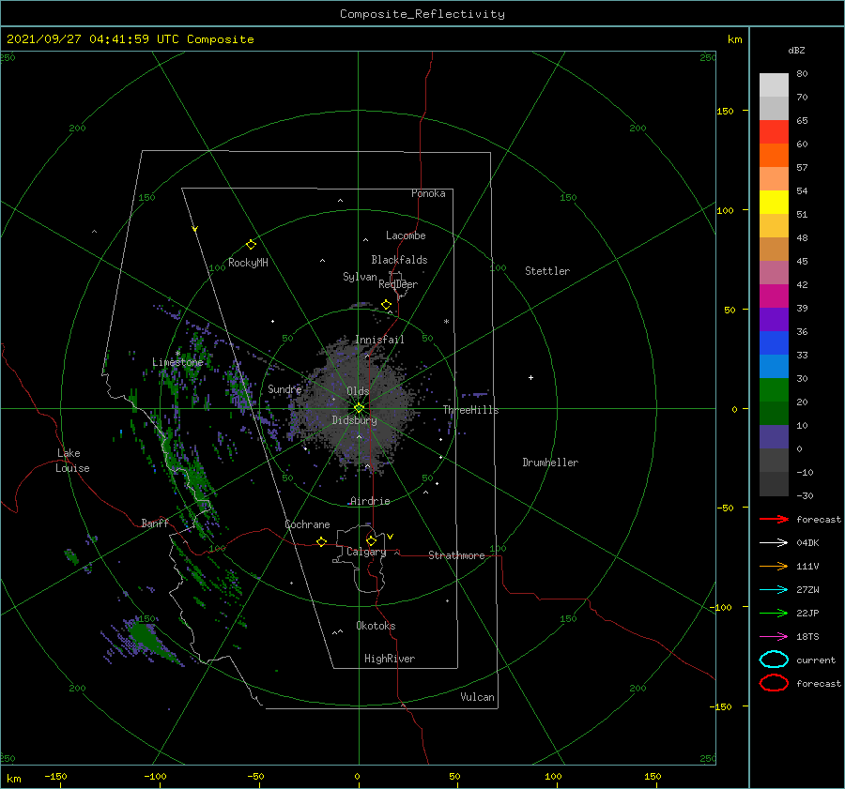Click the Lacombe city label
845x789 pixels.
click(x=406, y=235)
